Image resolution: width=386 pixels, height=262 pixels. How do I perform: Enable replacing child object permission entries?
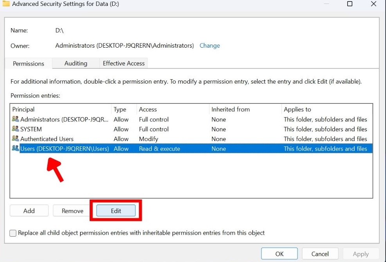pos(13,233)
